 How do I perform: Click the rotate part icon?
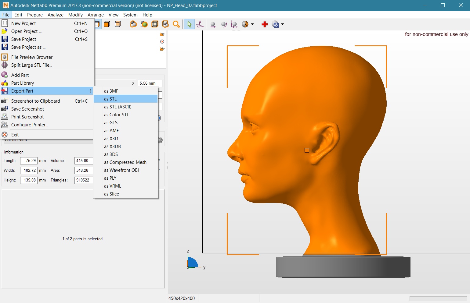click(x=224, y=25)
